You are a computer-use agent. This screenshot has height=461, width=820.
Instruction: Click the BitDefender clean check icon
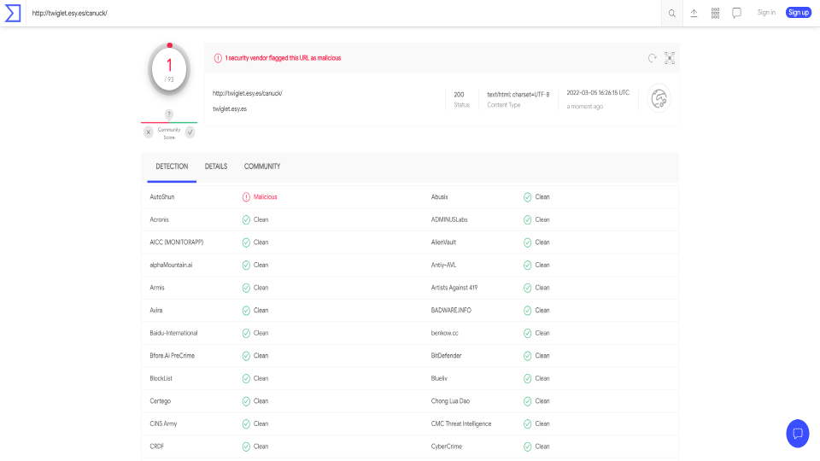528,356
